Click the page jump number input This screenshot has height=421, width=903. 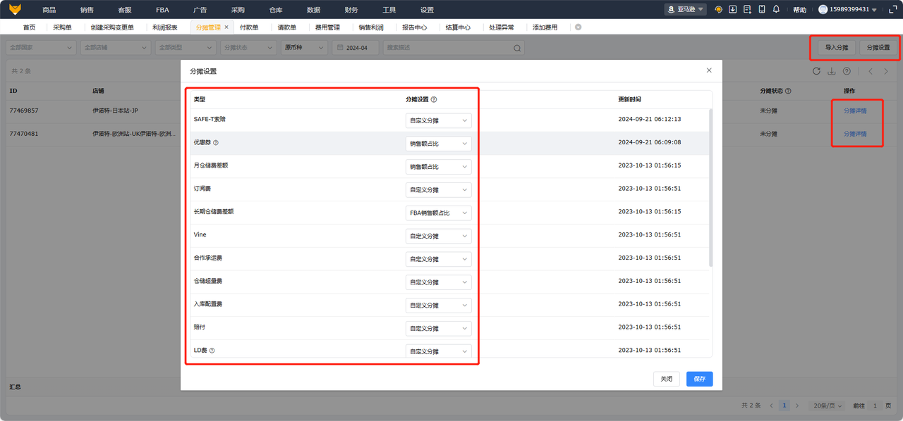click(875, 406)
